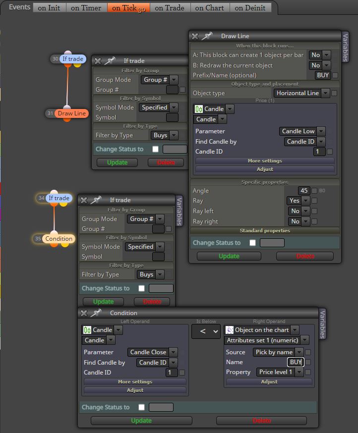
Task: Click the candle icon in Draw Line Price section
Action: tap(198, 109)
